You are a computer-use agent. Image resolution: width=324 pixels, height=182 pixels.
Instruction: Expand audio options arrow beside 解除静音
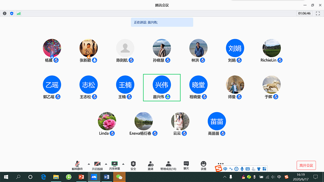pos(88,164)
